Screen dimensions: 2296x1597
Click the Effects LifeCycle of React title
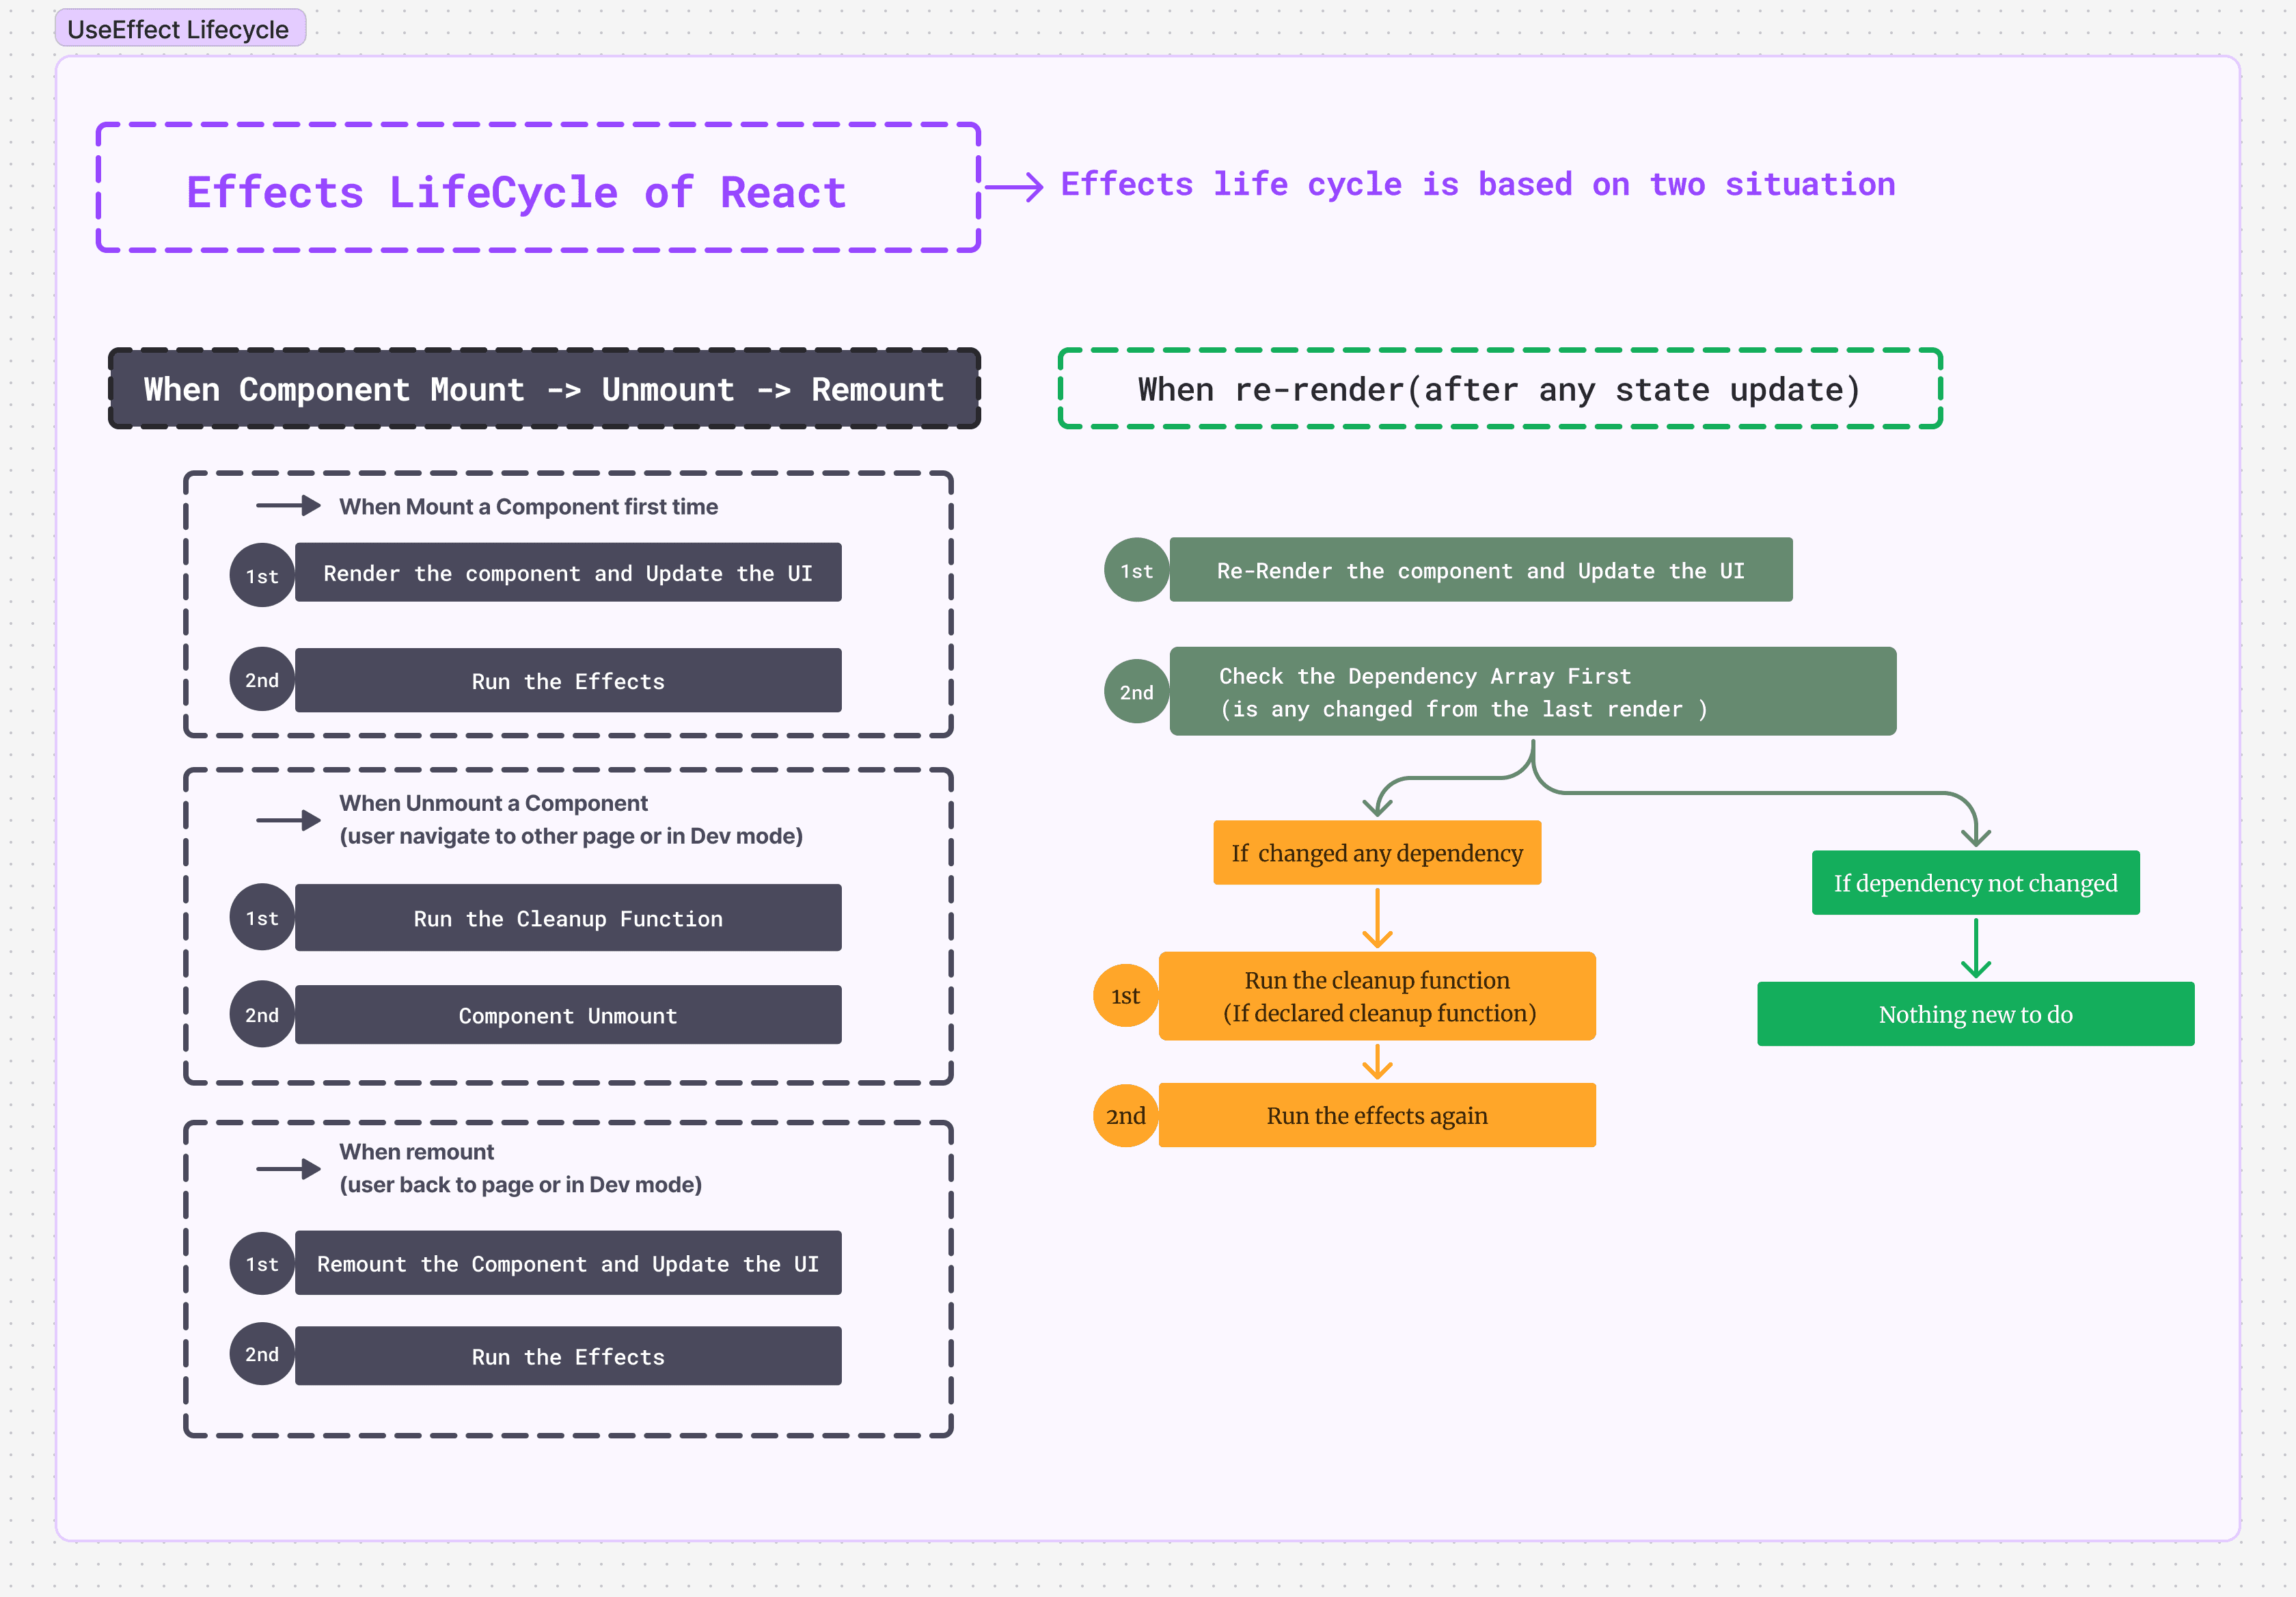click(x=538, y=188)
